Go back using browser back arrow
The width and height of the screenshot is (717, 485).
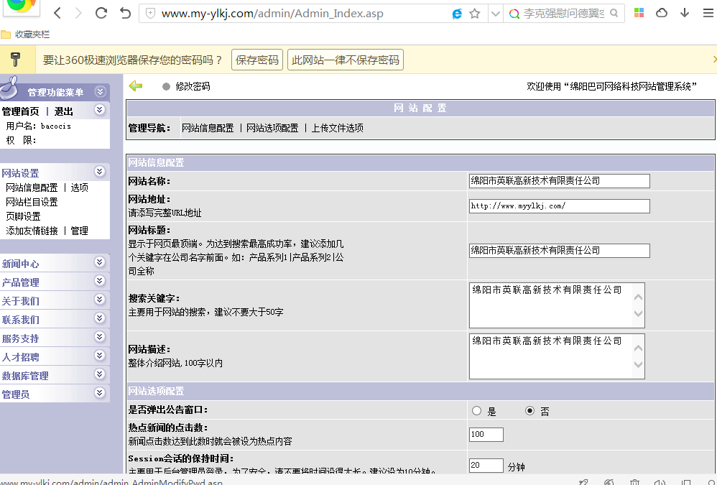click(57, 13)
